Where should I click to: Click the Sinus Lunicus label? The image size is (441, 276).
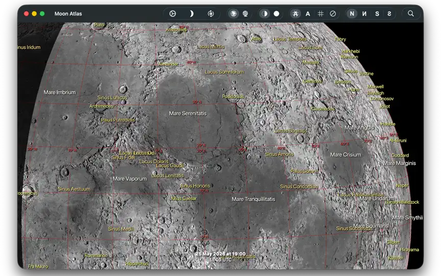point(112,98)
